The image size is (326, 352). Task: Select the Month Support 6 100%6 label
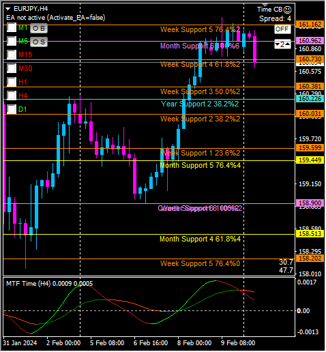click(200, 46)
